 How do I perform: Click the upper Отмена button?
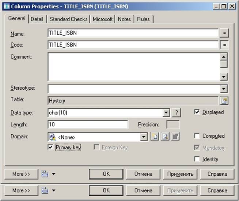tap(143, 174)
